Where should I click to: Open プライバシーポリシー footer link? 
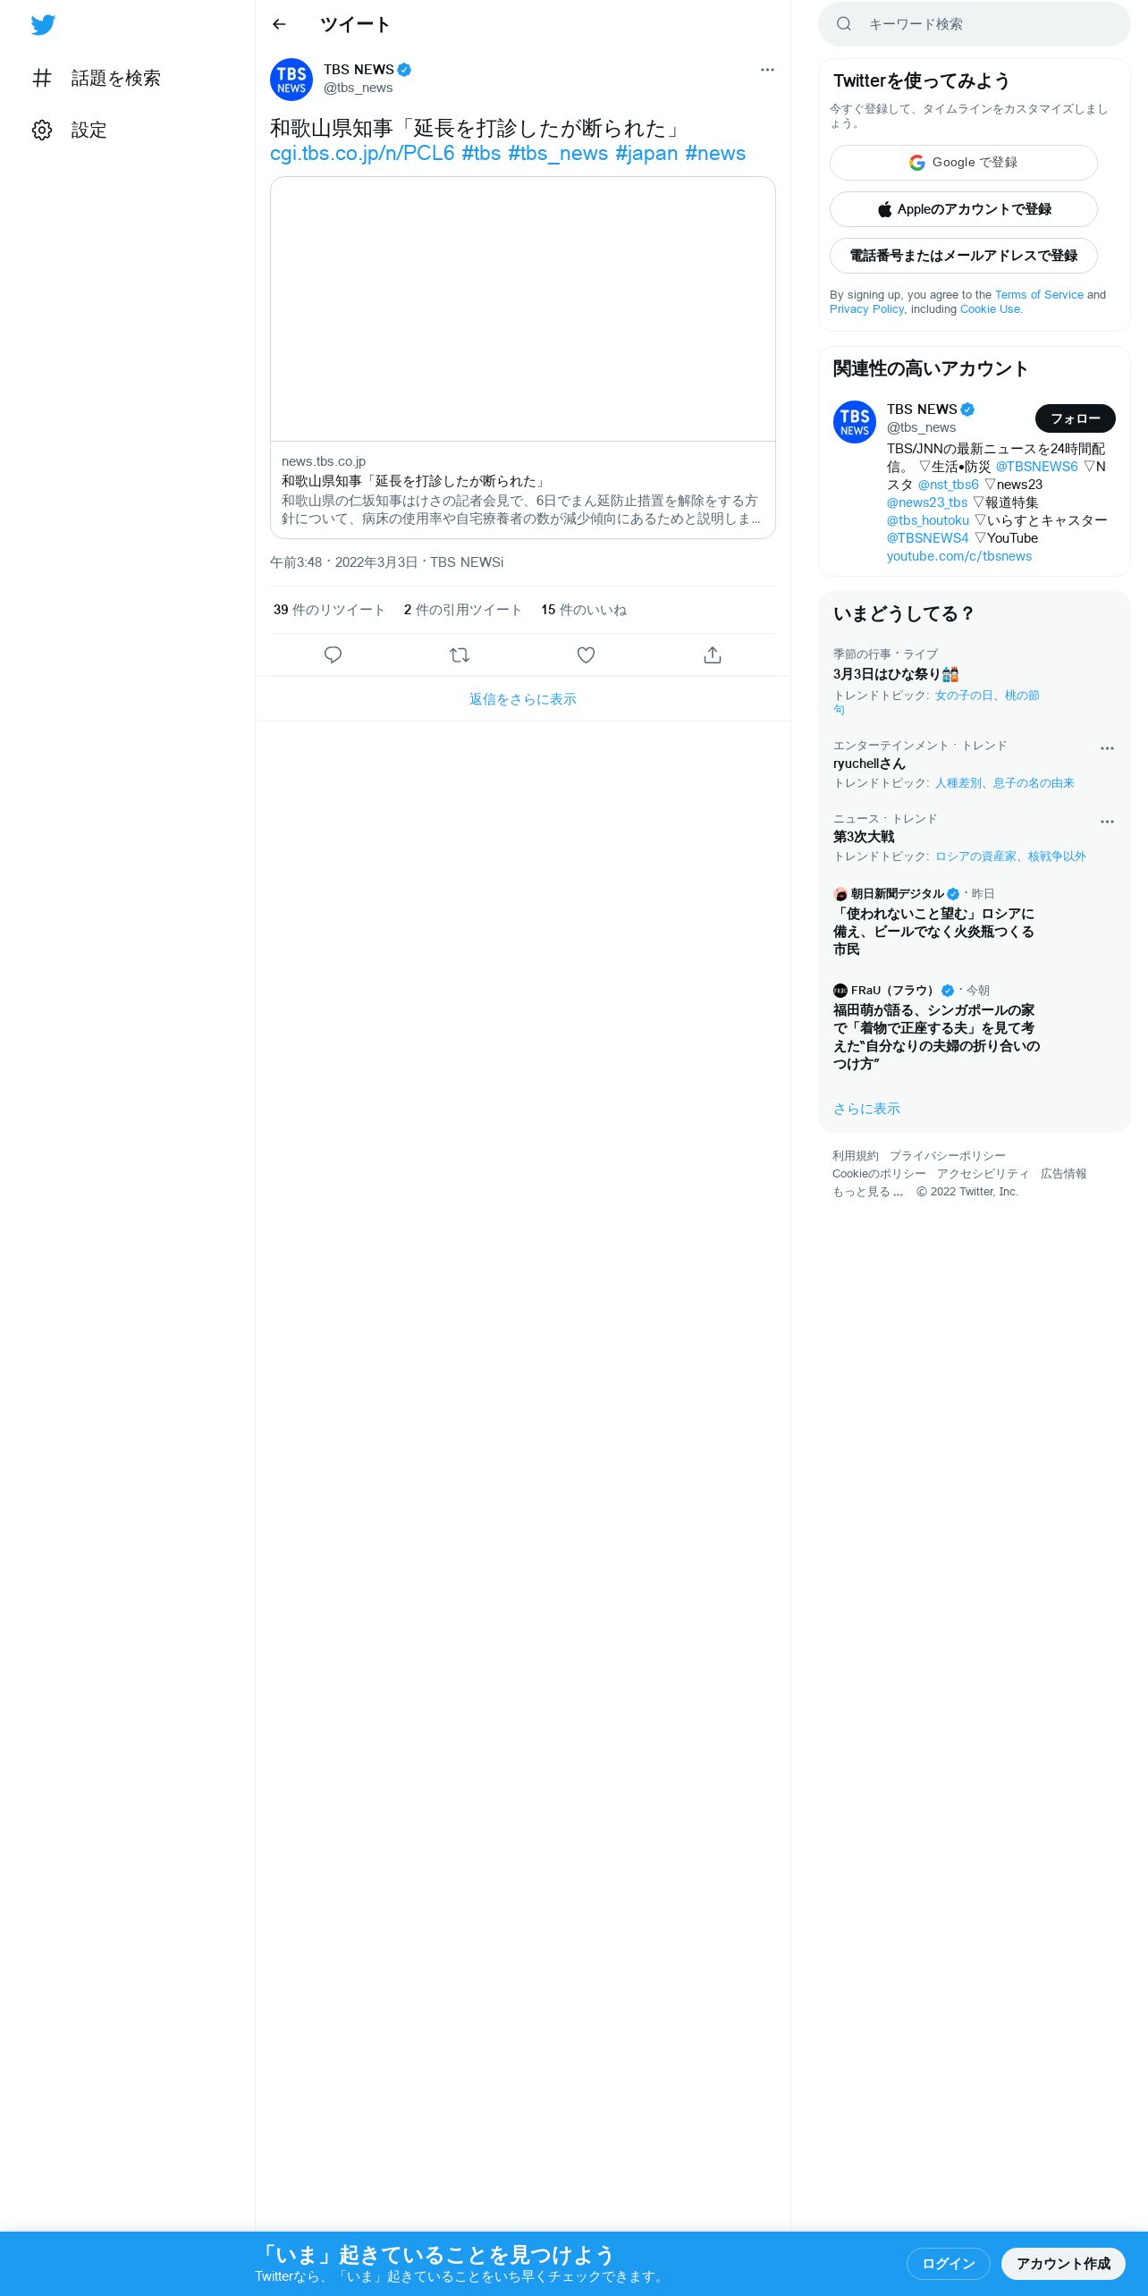[948, 1156]
